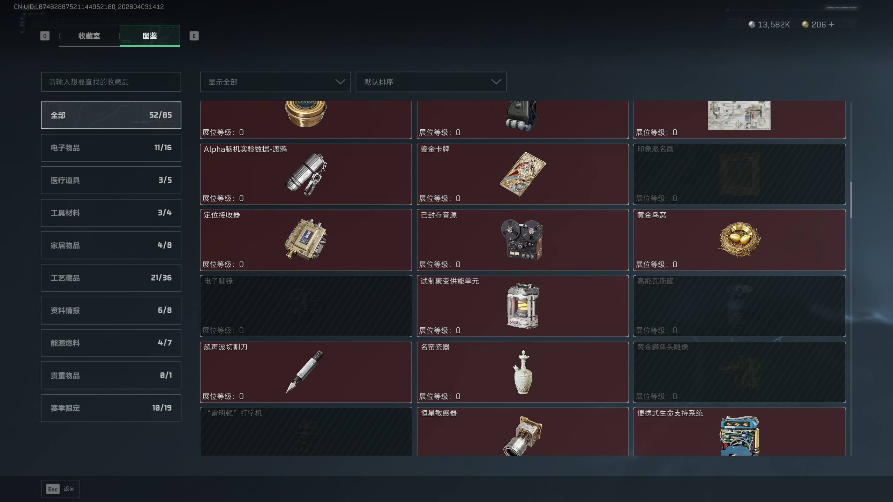Click the Alpha脑机实验数据-渡鸦 capsule icon

306,174
